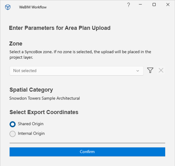Select the Shared Origin radio button

(x=13, y=124)
